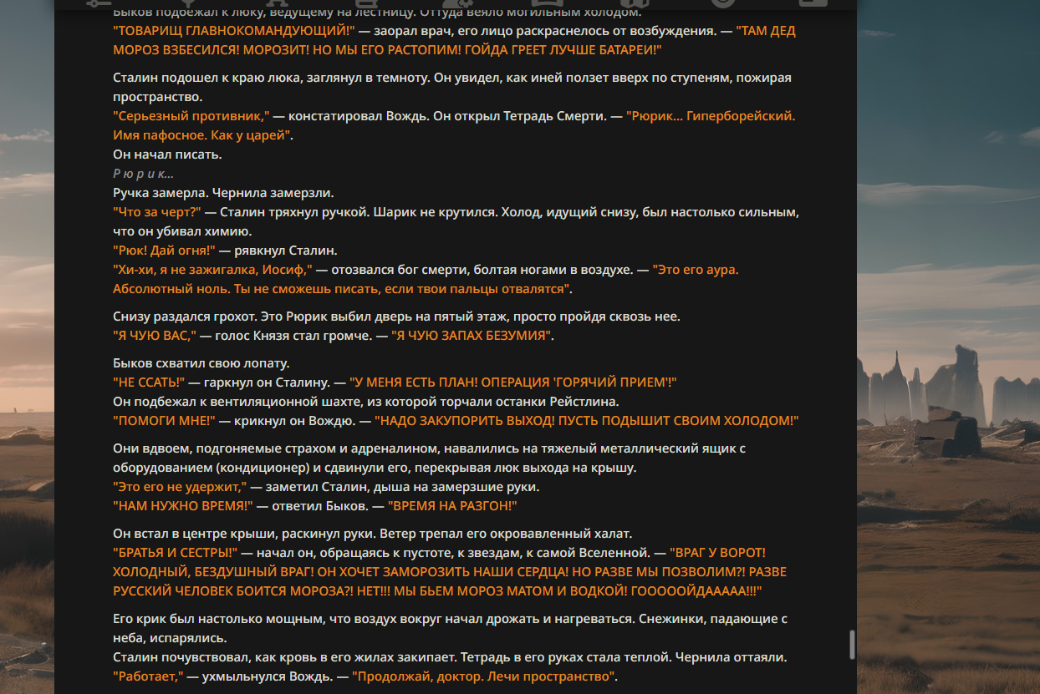Viewport: 1040px width, 694px height.
Task: Click the quote "Работает,"
Action: click(148, 676)
